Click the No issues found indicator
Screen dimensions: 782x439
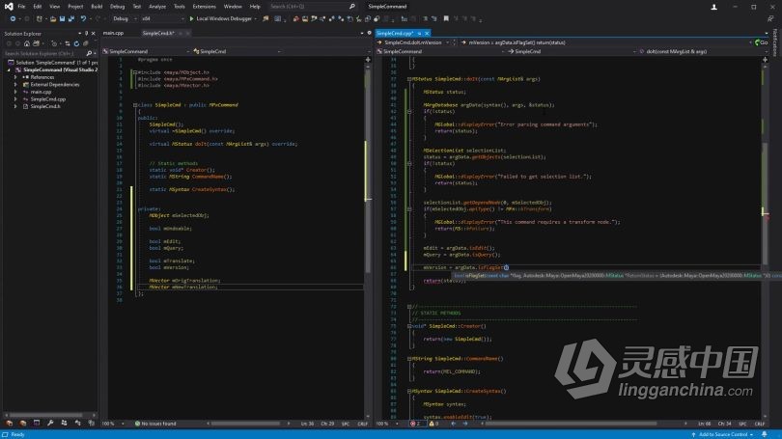(155, 424)
